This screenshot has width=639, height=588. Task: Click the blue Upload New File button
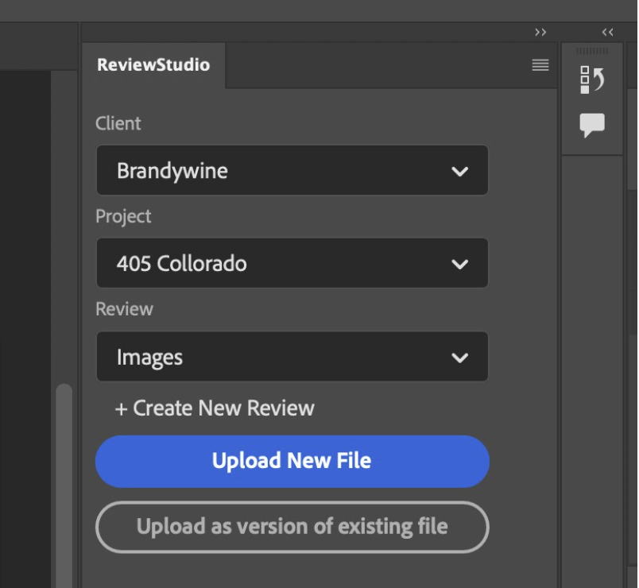point(292,461)
